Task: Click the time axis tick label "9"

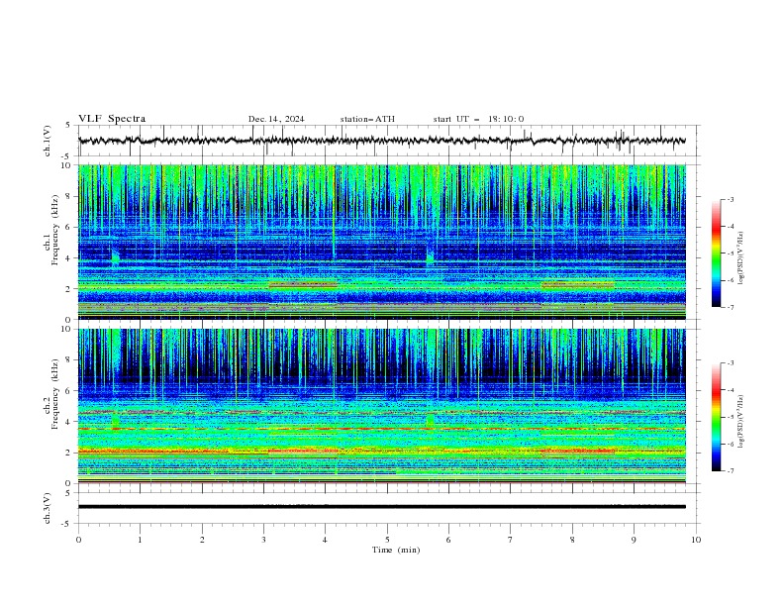Action: (x=634, y=540)
